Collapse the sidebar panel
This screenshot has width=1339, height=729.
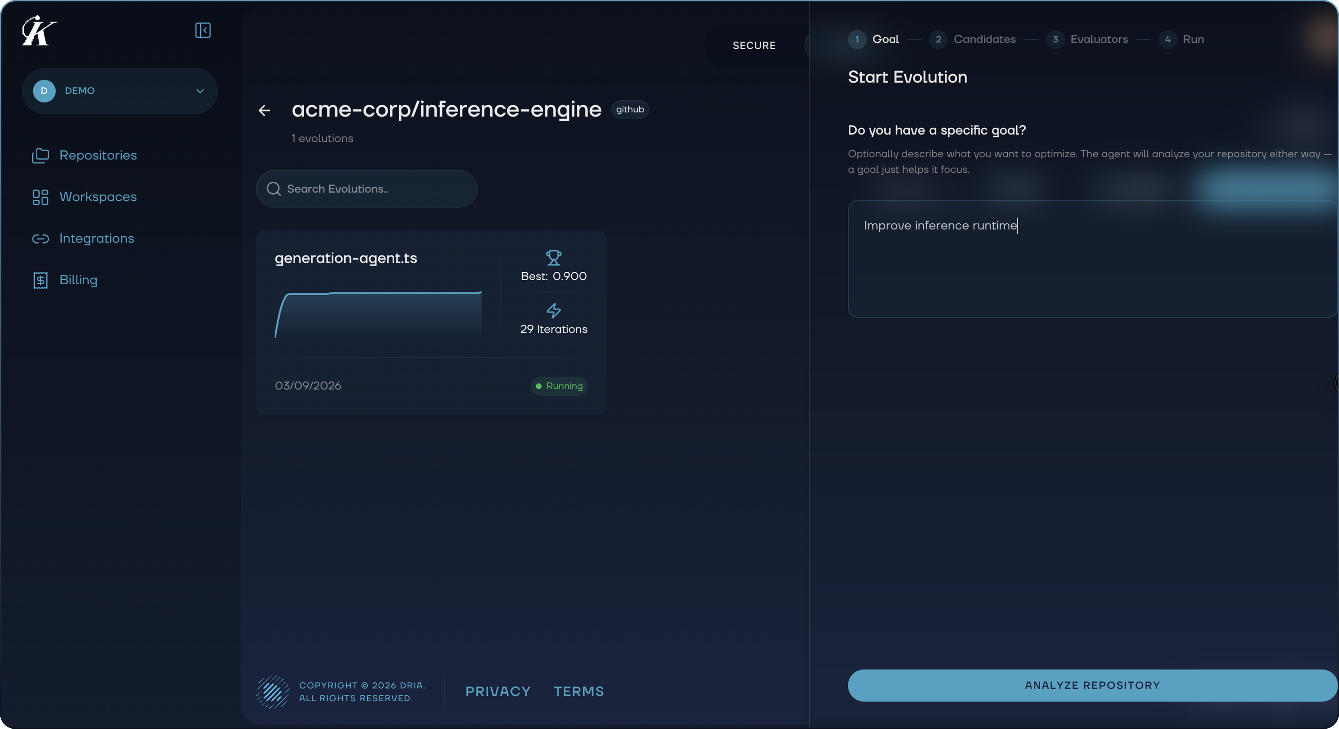click(x=203, y=30)
